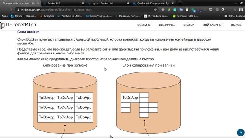The width and height of the screenshot is (245, 138).
Task: Click the blue scroll-to-top button
Action: point(241,133)
